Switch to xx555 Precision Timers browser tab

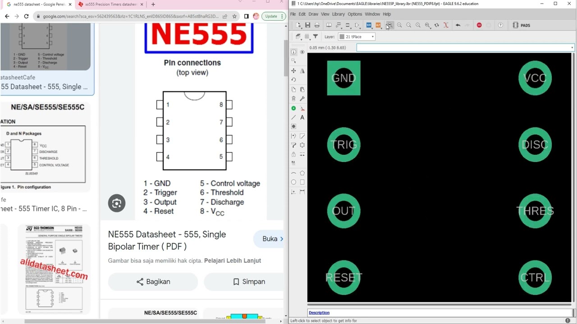[x=111, y=4]
